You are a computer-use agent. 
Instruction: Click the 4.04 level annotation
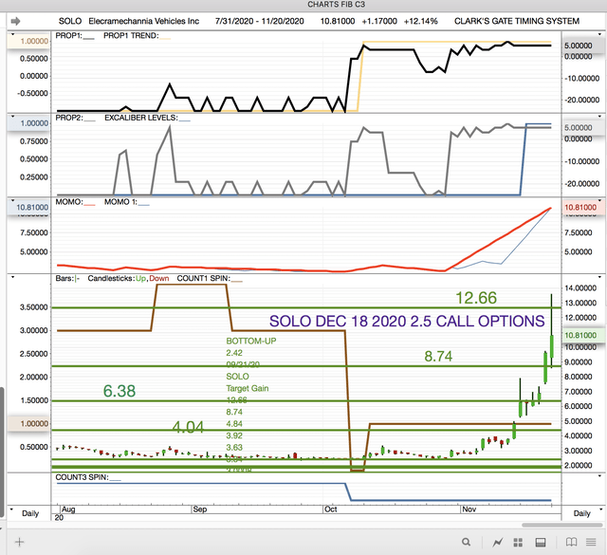pyautogui.click(x=188, y=427)
